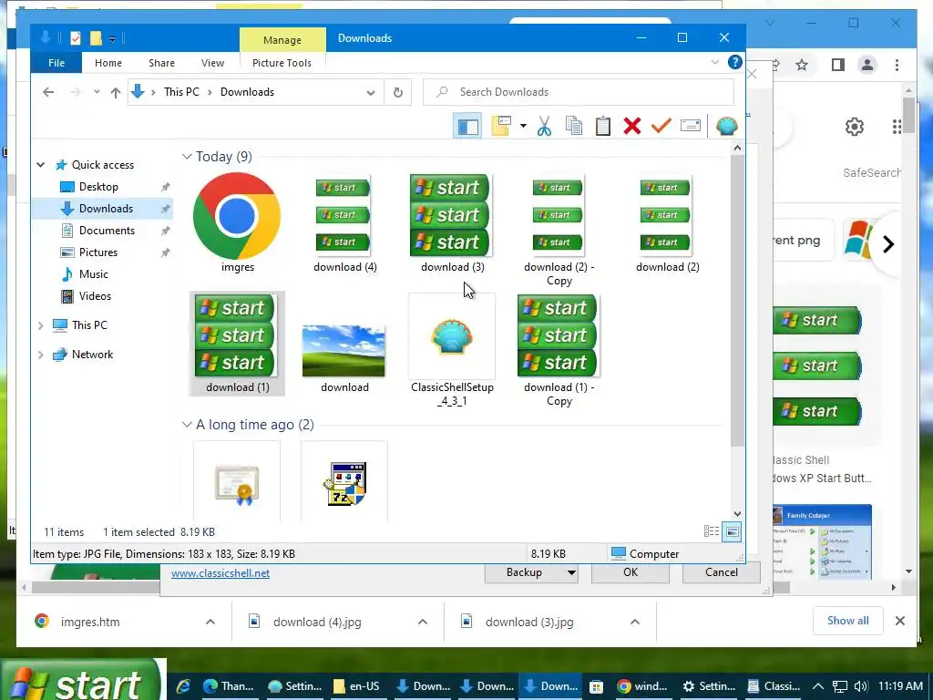Collapse the Quick access tree node
933x700 pixels.
(40, 165)
